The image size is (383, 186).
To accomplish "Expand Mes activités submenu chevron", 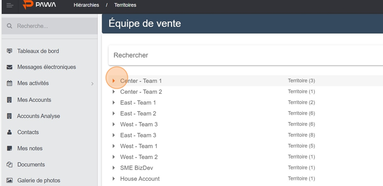I will (x=92, y=83).
